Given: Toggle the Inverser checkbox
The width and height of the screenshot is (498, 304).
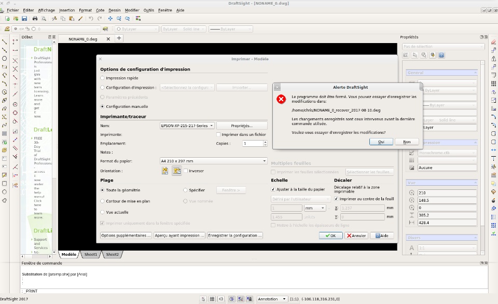Looking at the screenshot, I should [186, 171].
